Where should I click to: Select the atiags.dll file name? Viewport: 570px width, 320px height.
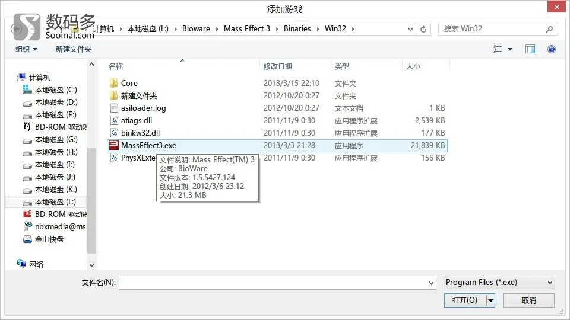[137, 120]
